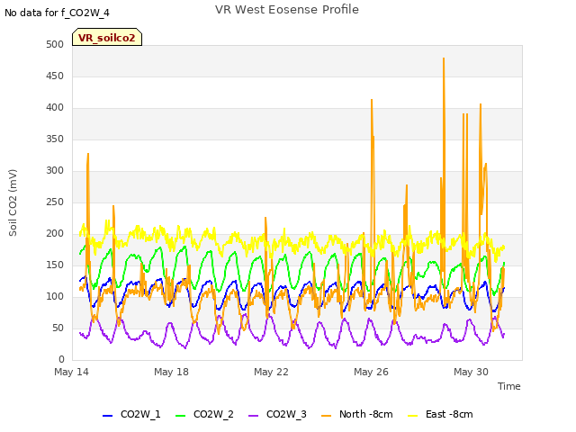Toggle the CO2W_2 legend entry
576x432 pixels.
[x=204, y=414]
